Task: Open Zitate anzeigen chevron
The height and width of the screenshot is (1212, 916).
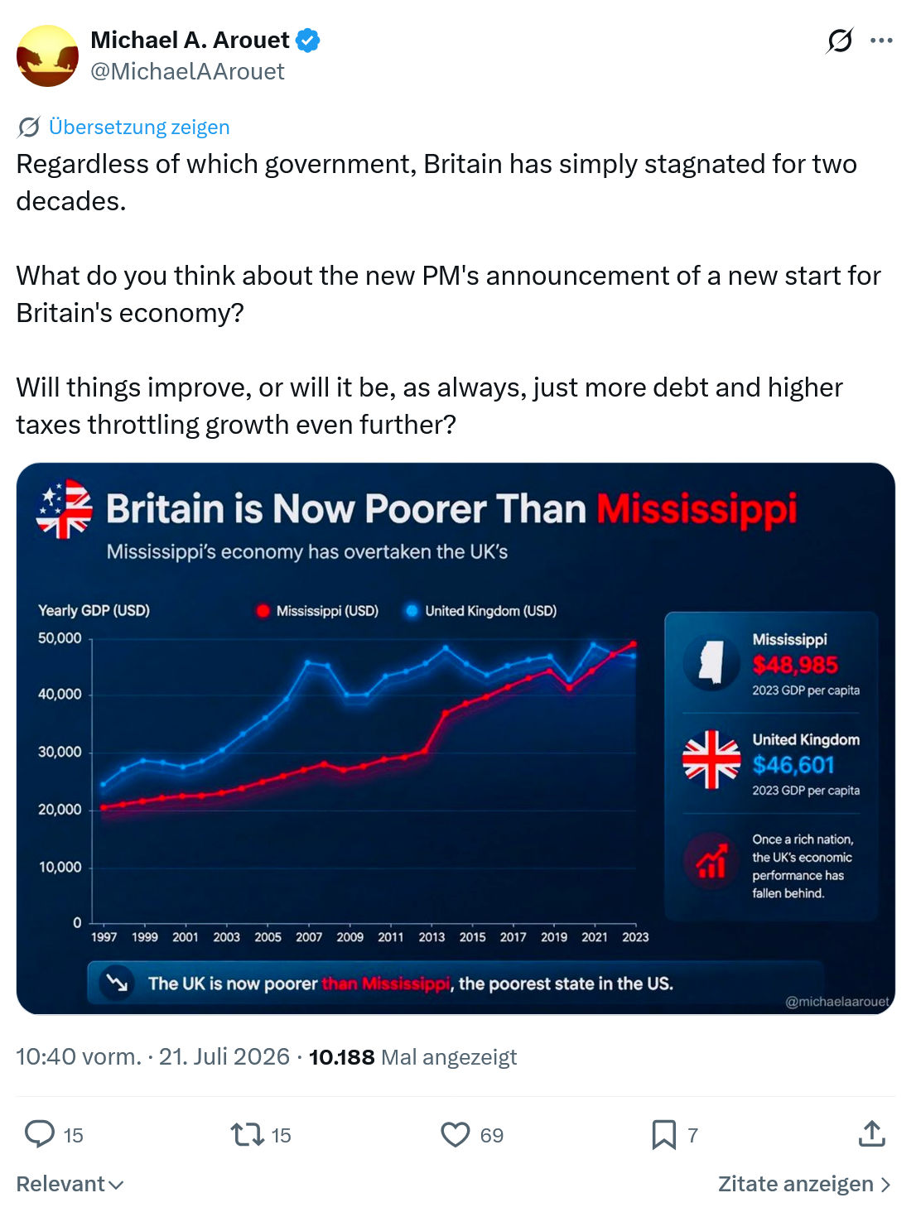Action: click(x=885, y=1185)
